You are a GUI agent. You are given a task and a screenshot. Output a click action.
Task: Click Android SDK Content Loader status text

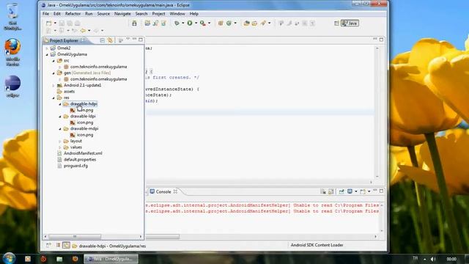[317, 245]
